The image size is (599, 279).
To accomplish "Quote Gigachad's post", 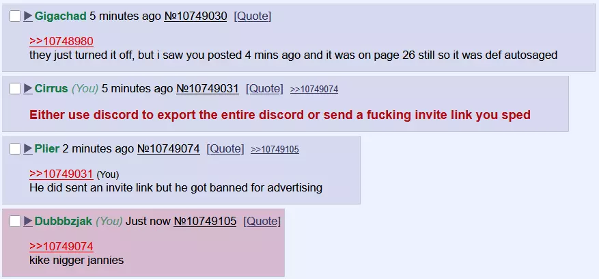I will pyautogui.click(x=253, y=16).
